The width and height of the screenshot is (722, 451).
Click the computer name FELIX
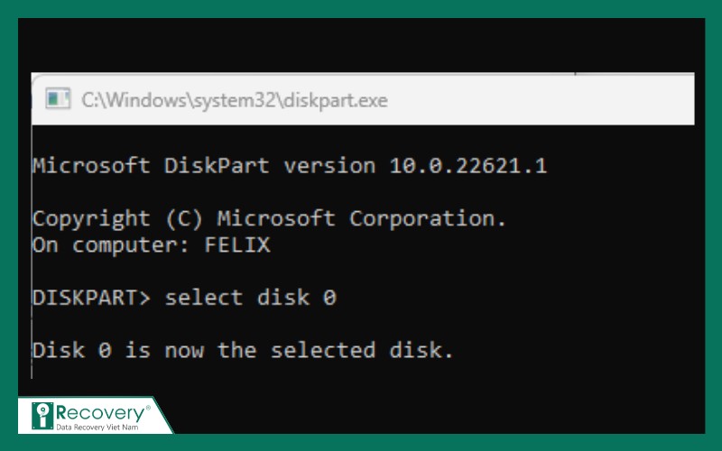tap(237, 244)
